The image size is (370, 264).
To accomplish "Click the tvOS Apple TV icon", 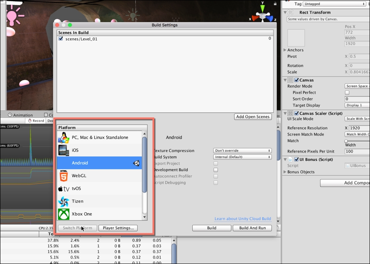I will pyautogui.click(x=64, y=189).
